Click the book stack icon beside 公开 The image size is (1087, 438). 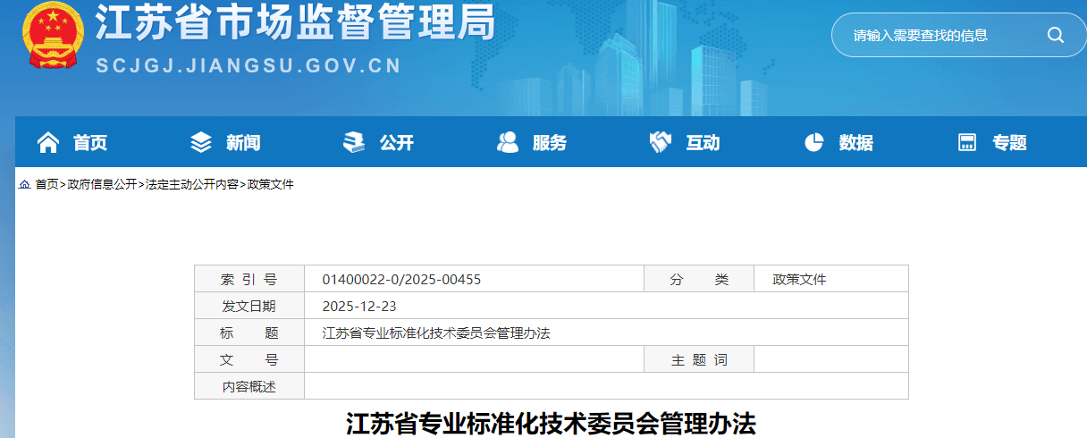click(354, 142)
